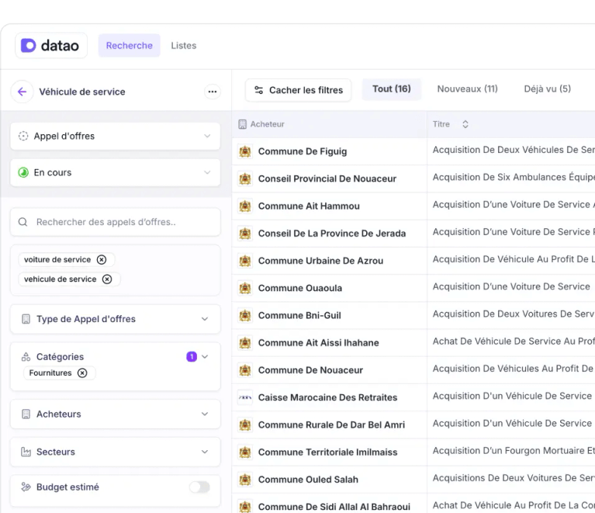The image size is (595, 513).
Task: Open Commune Territoriale Imilmaiss row
Action: [x=413, y=452]
